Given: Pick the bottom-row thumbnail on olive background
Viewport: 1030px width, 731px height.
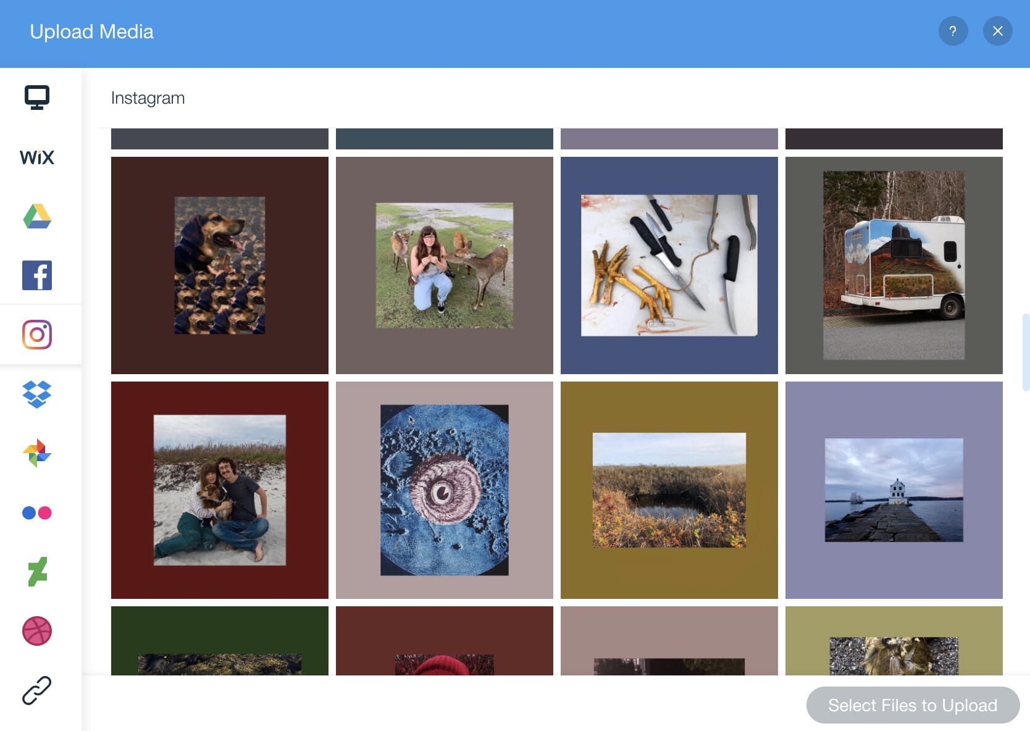Looking at the screenshot, I should click(x=894, y=641).
